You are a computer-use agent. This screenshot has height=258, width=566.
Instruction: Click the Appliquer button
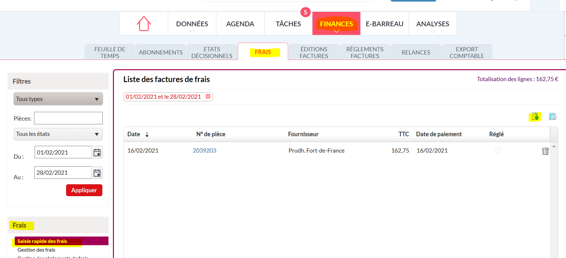click(84, 190)
